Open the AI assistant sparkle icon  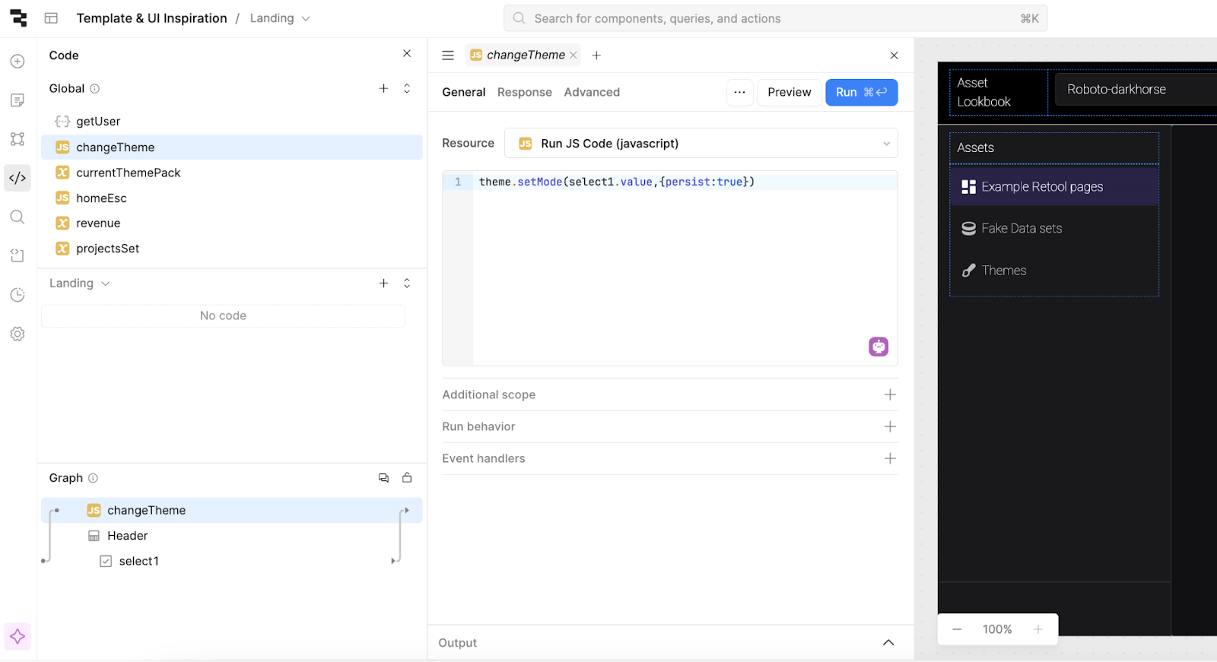pyautogui.click(x=17, y=636)
